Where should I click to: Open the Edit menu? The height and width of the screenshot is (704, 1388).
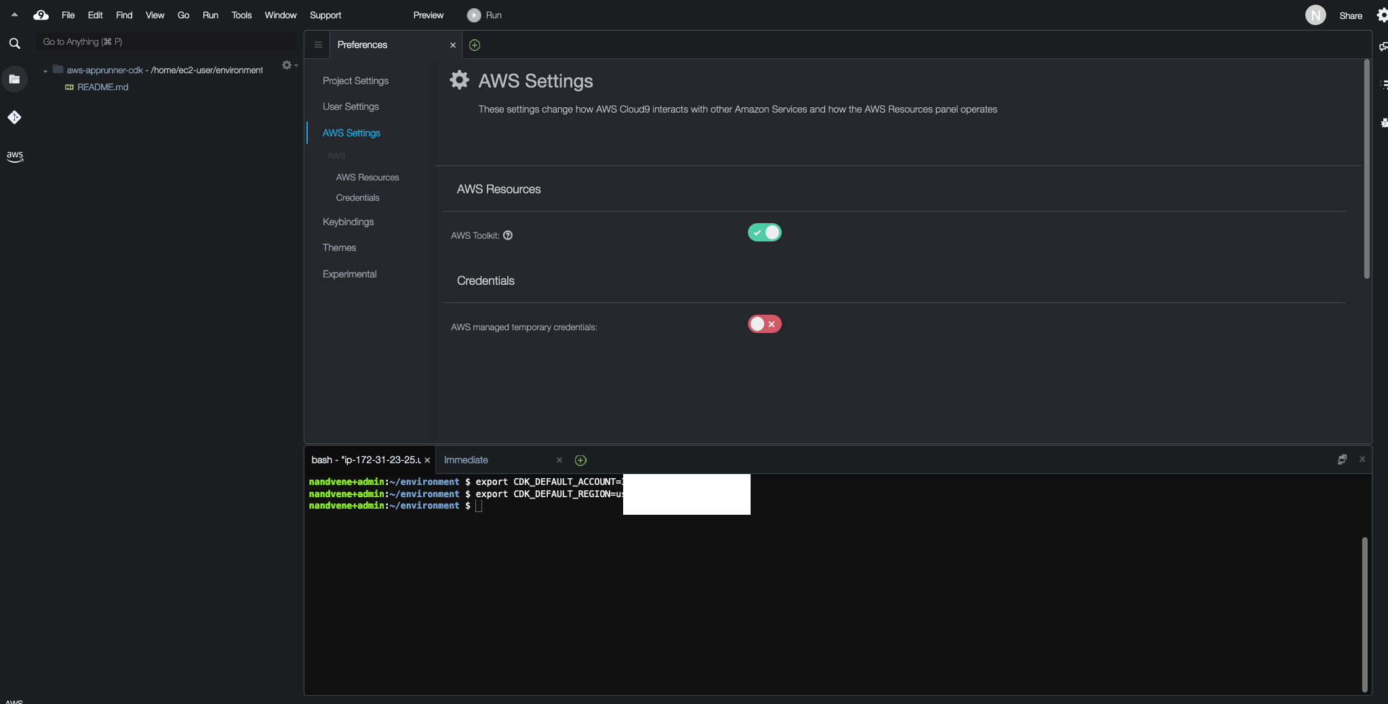(x=95, y=15)
